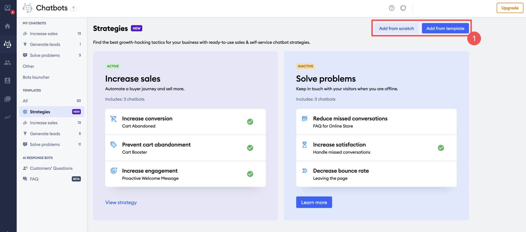The height and width of the screenshot is (232, 526).
Task: Open Generate leads under My Chatbots
Action: click(x=45, y=44)
